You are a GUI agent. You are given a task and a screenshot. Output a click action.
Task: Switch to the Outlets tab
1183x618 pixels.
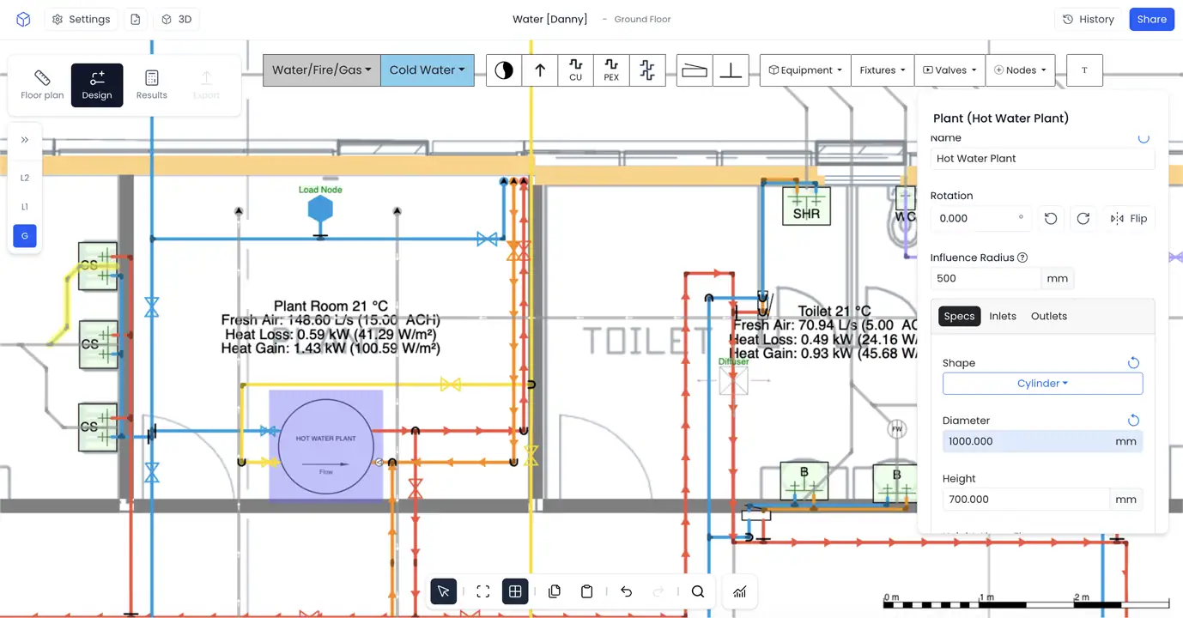pos(1049,317)
